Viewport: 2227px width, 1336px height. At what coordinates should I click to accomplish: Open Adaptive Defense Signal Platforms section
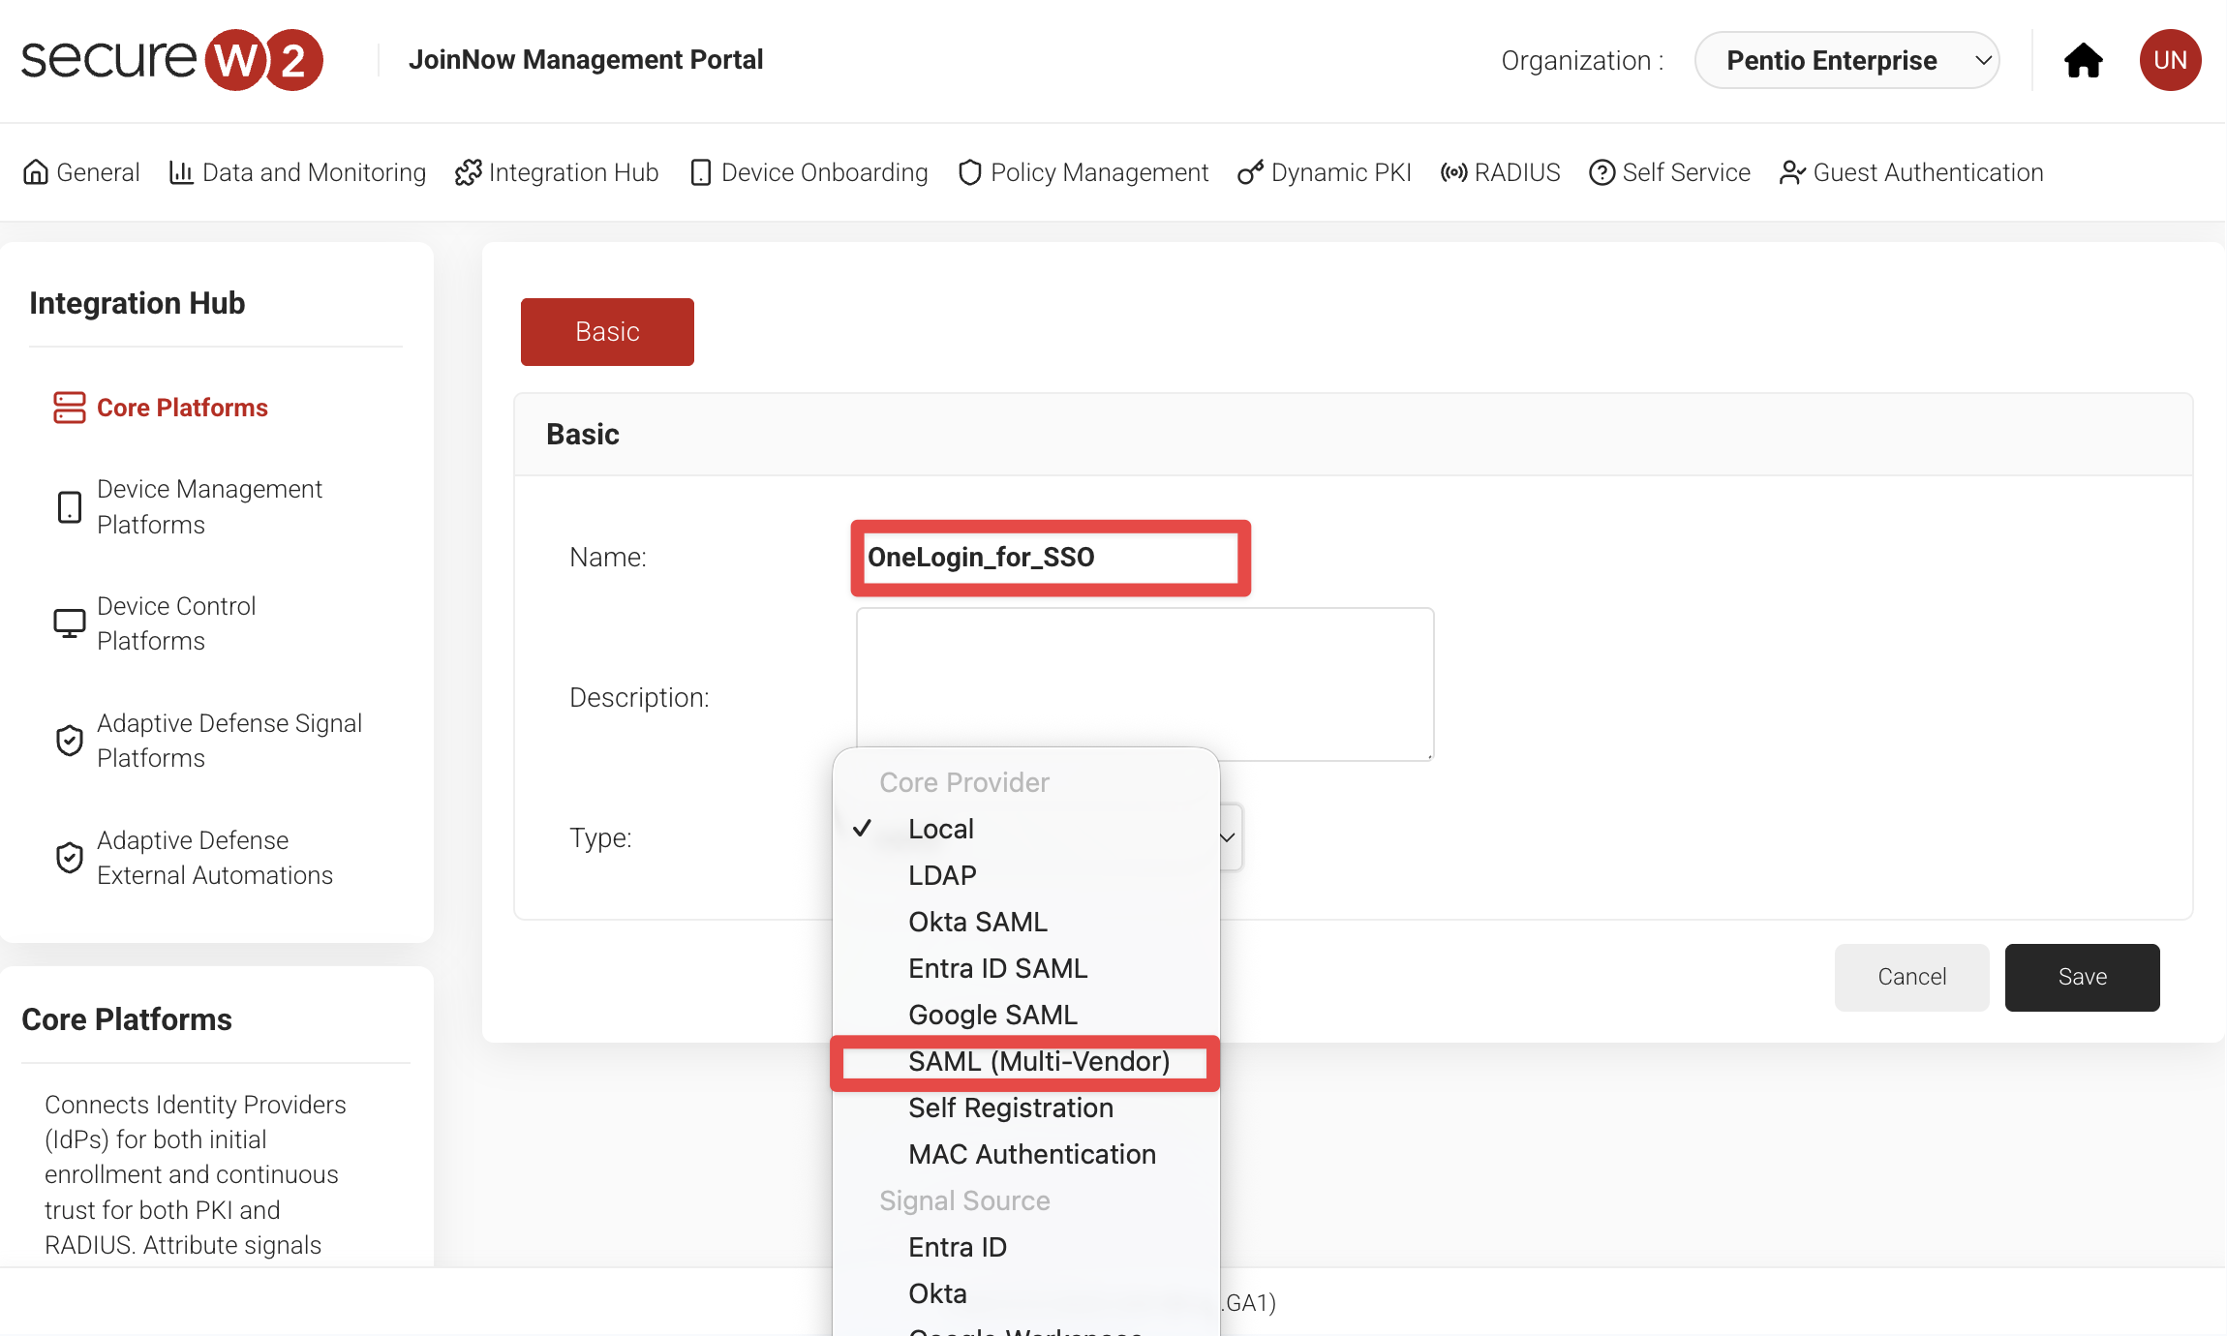[208, 741]
